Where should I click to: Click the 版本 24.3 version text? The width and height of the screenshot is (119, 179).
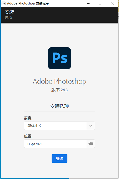(60, 90)
